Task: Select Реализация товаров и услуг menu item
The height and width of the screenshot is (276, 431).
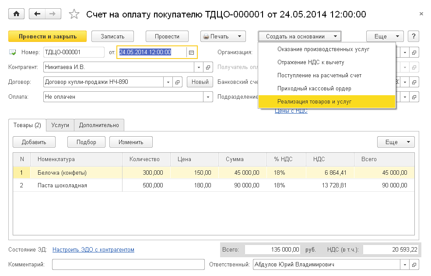Action: point(314,102)
